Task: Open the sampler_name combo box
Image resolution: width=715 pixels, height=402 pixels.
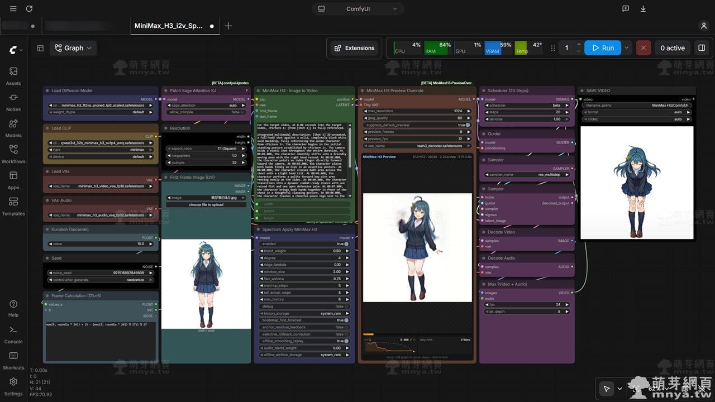Action: tap(526, 175)
